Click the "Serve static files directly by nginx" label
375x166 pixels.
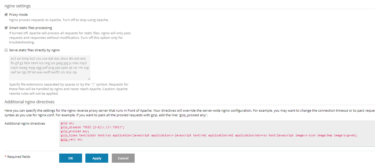(x=35, y=50)
